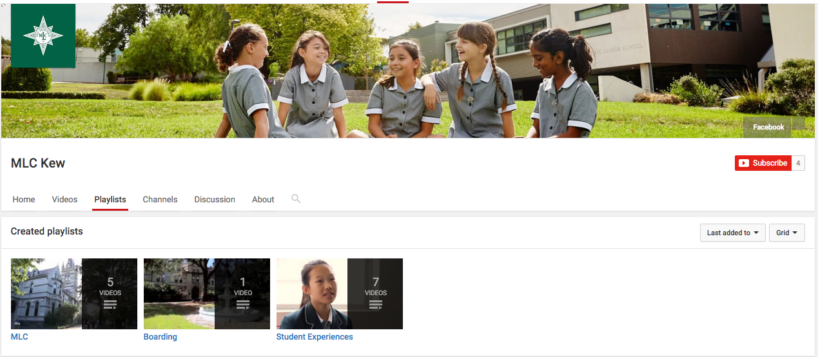This screenshot has width=818, height=357.
Task: Click playlist icon on MLC thumbnail overlay
Action: 110,305
